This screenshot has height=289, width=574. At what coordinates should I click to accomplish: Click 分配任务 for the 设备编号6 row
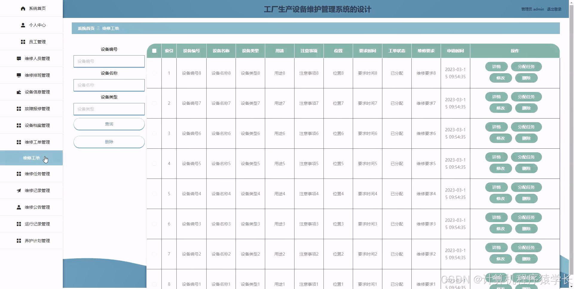tap(526, 127)
